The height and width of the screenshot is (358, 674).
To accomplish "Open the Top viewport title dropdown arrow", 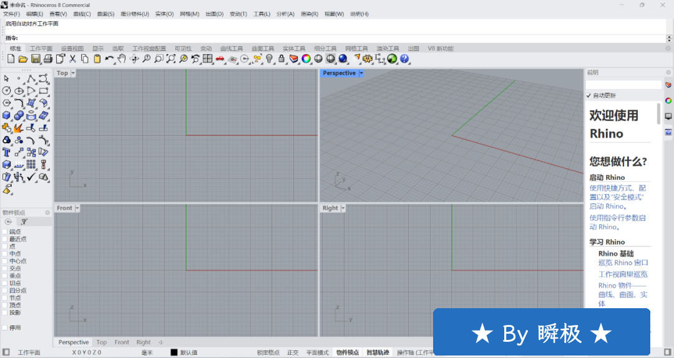I will (x=73, y=73).
